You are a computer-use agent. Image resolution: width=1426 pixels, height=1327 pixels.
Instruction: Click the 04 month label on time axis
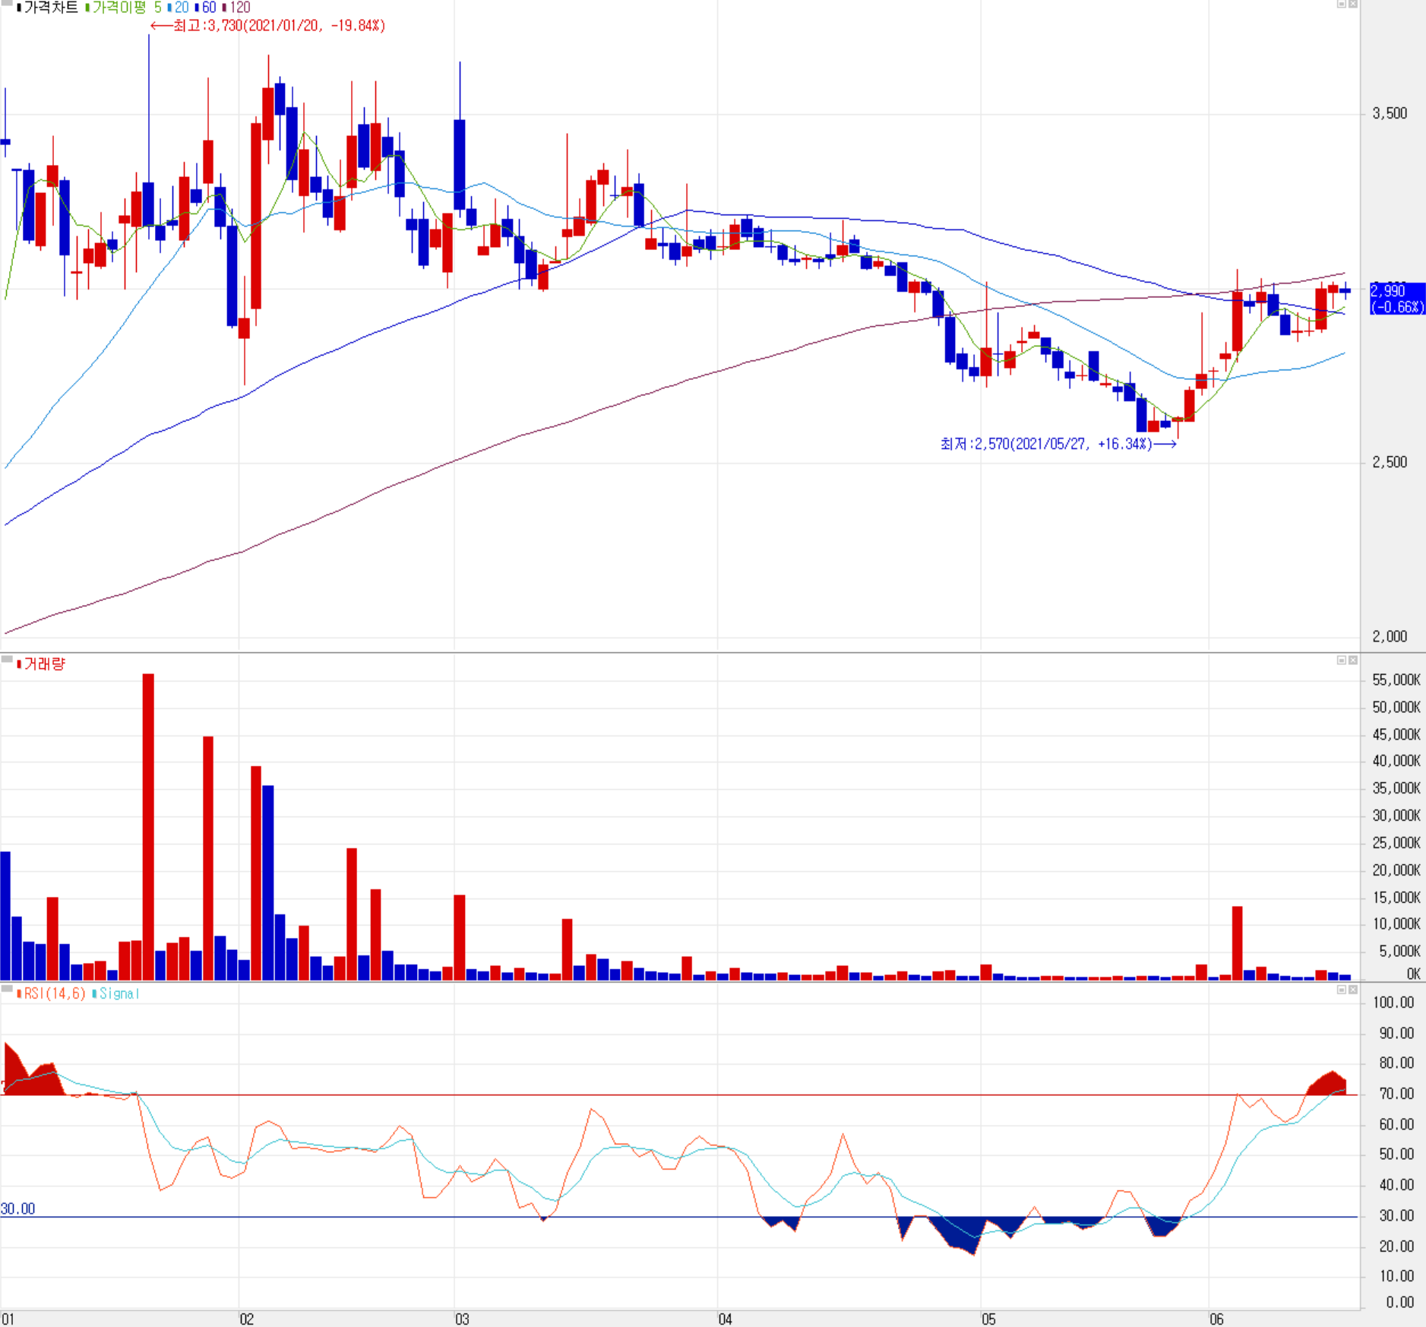(x=725, y=1319)
